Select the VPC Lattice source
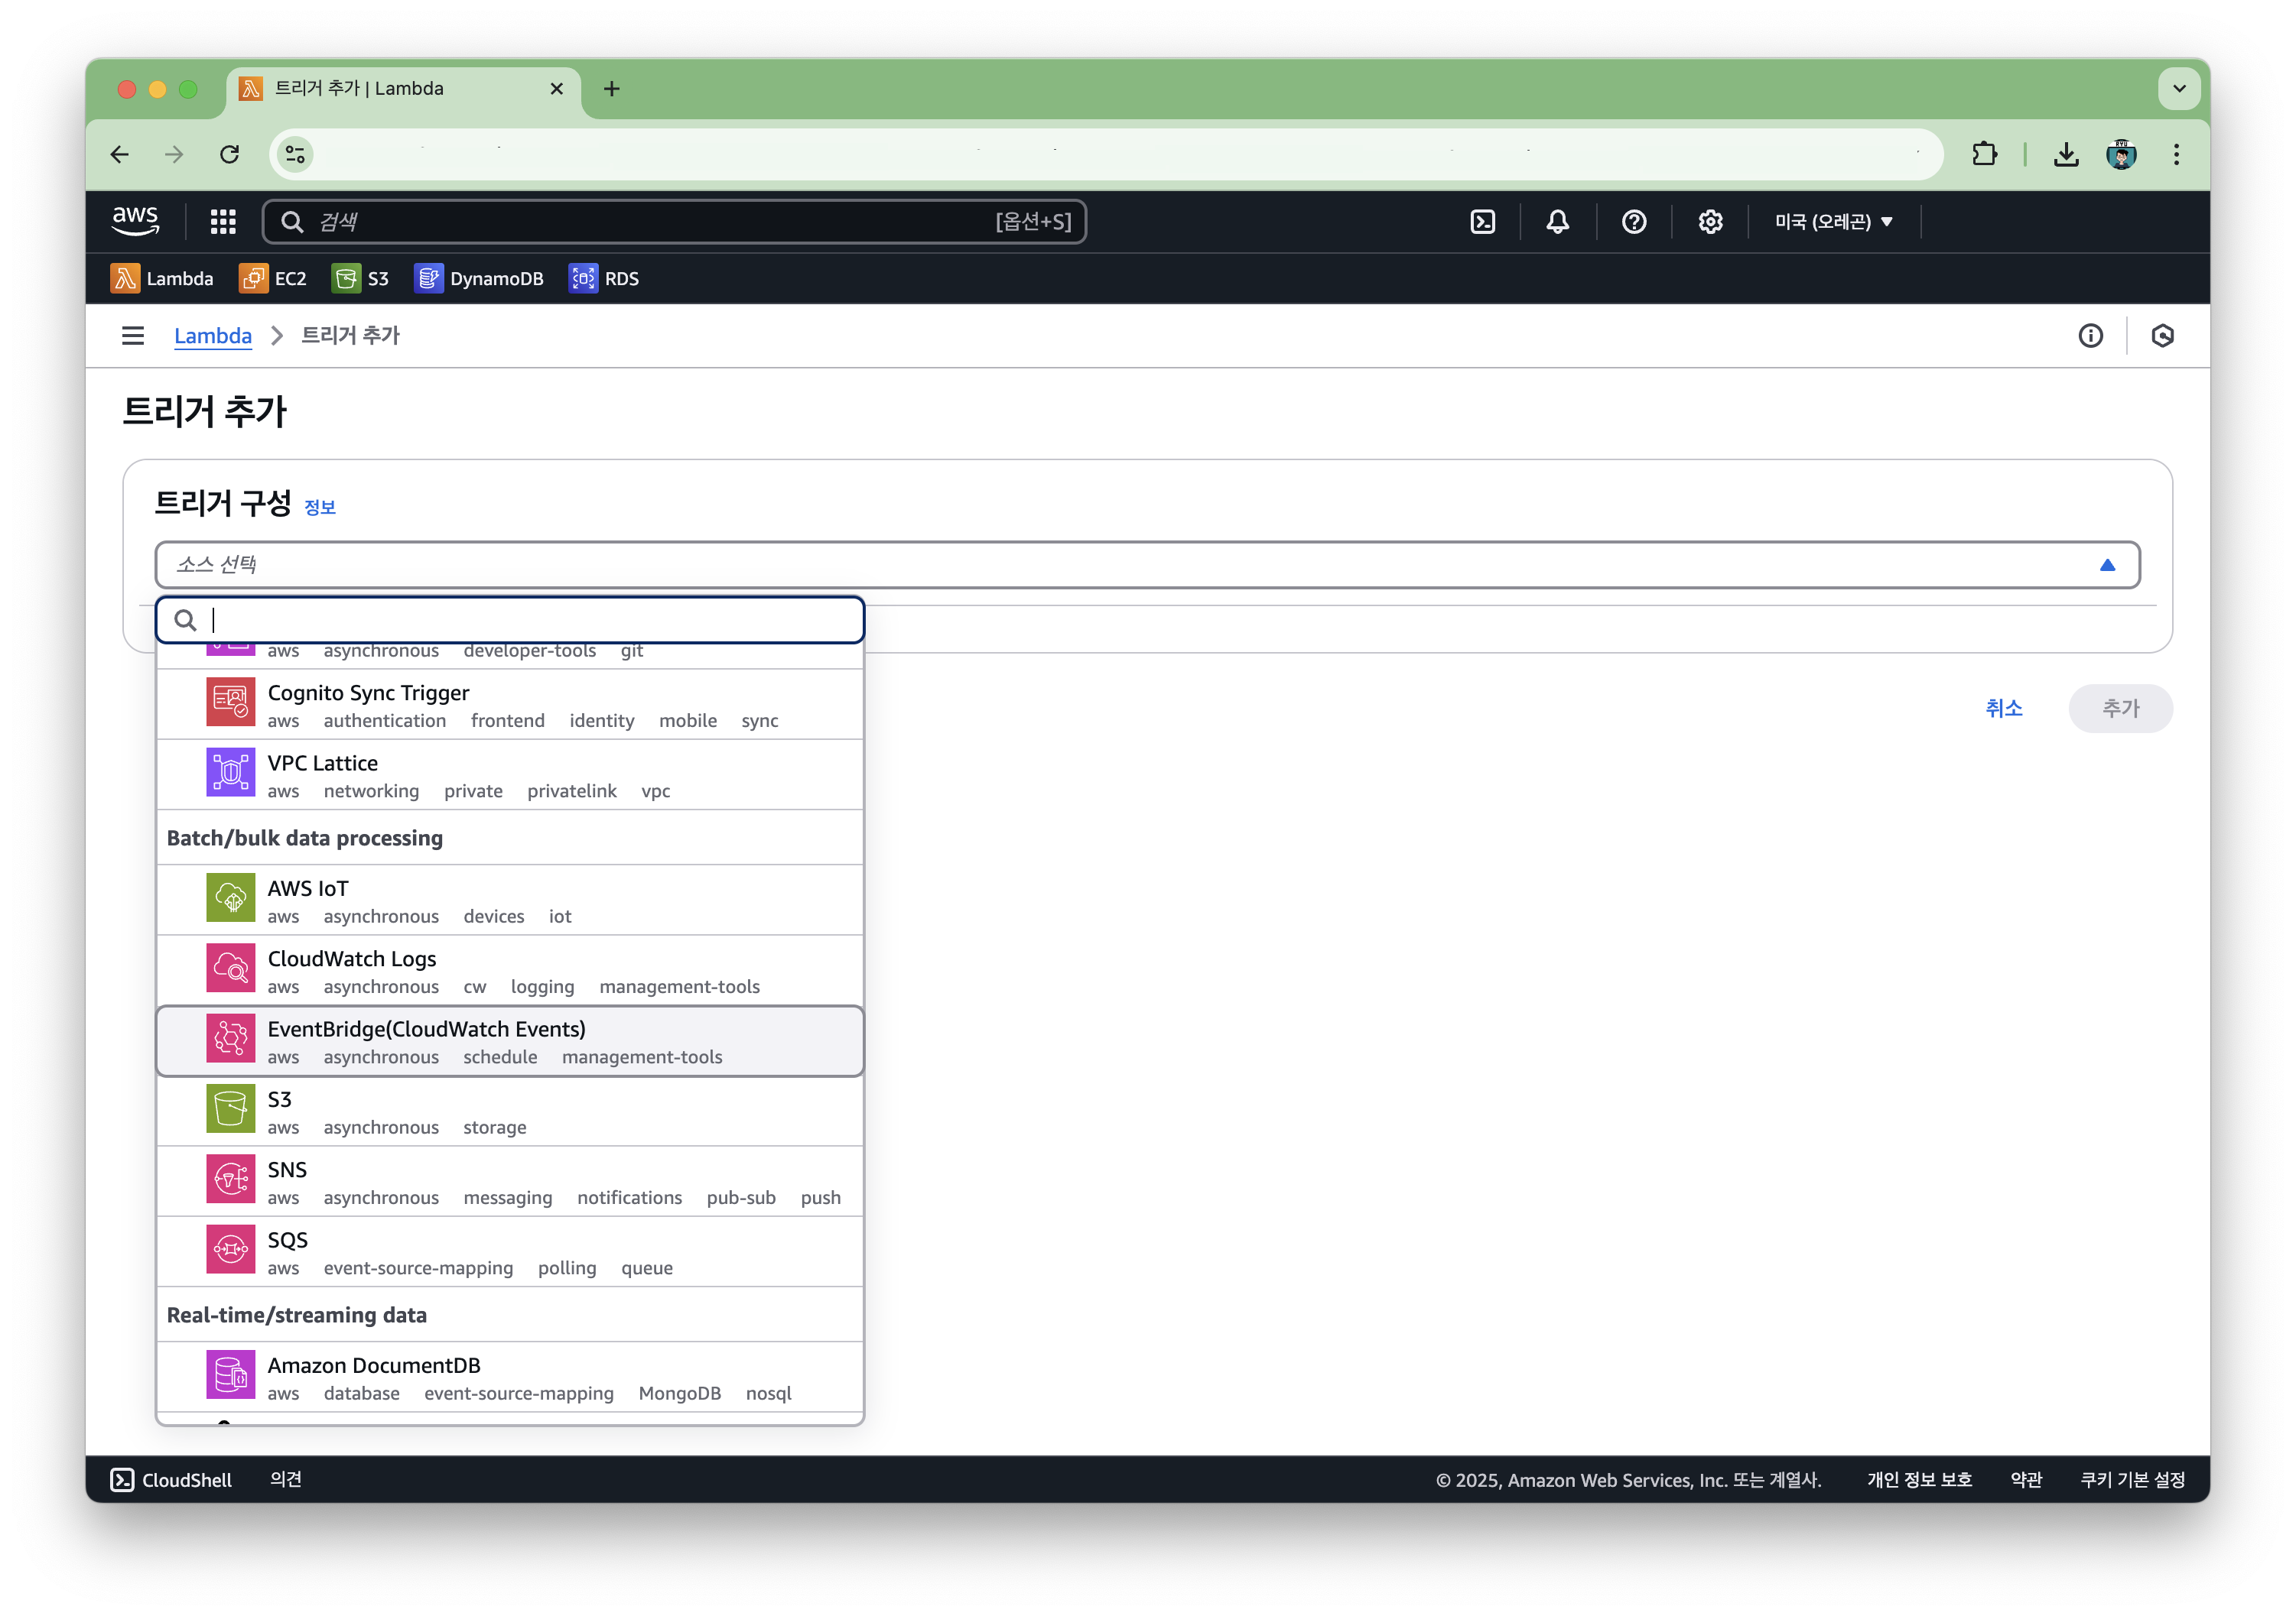The image size is (2296, 1616). [510, 774]
